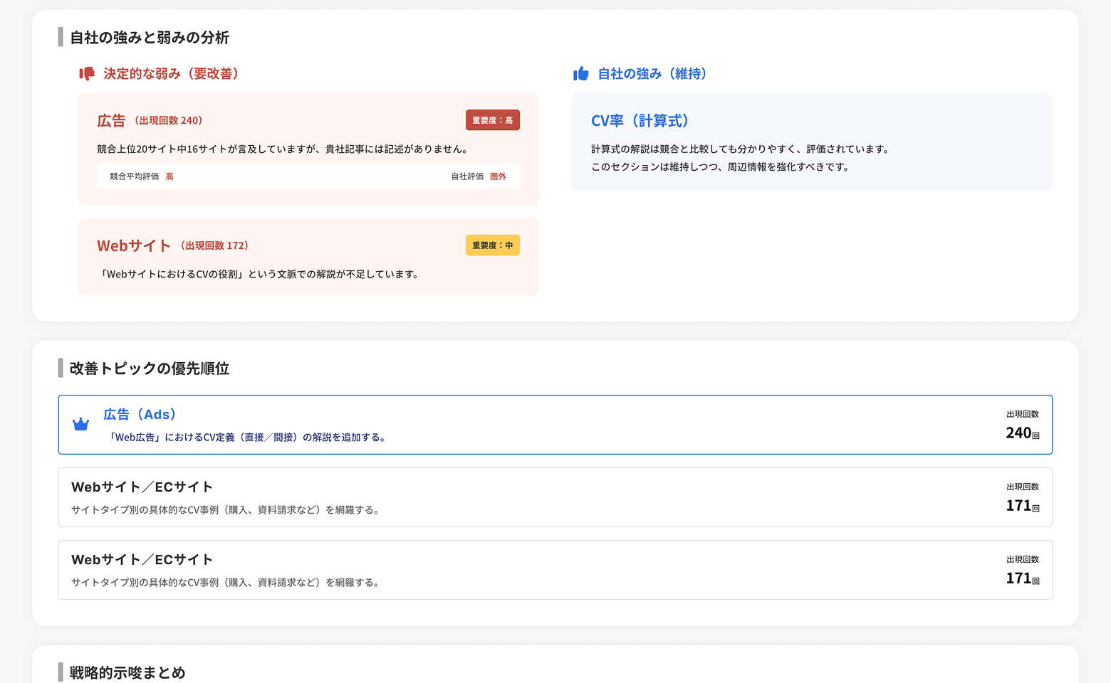Screen dimensions: 1111x683
Task: Click the crown icon in 広告（Ads） card
Action: click(81, 425)
